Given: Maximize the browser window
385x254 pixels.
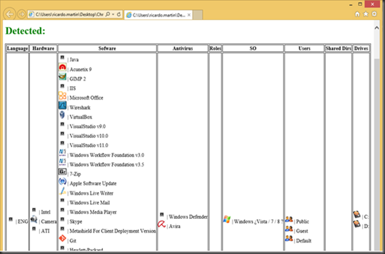Looking at the screenshot, I should pos(360,4).
